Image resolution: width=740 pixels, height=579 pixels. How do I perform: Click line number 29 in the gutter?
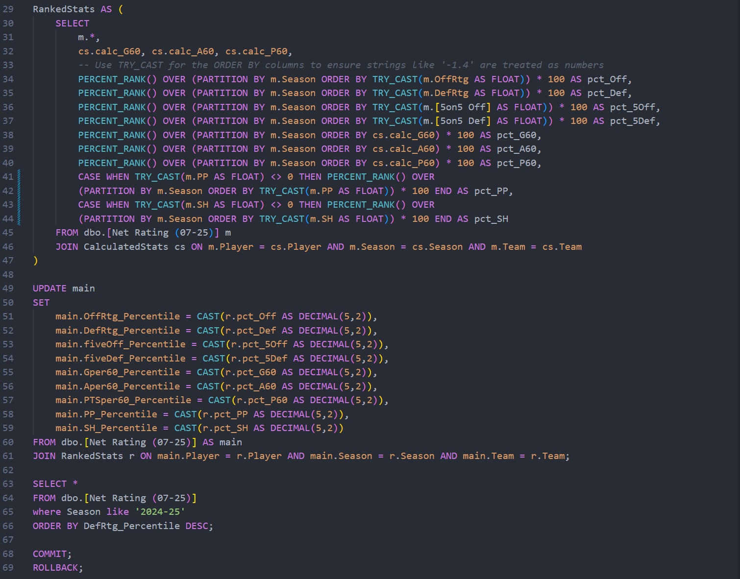coord(8,9)
